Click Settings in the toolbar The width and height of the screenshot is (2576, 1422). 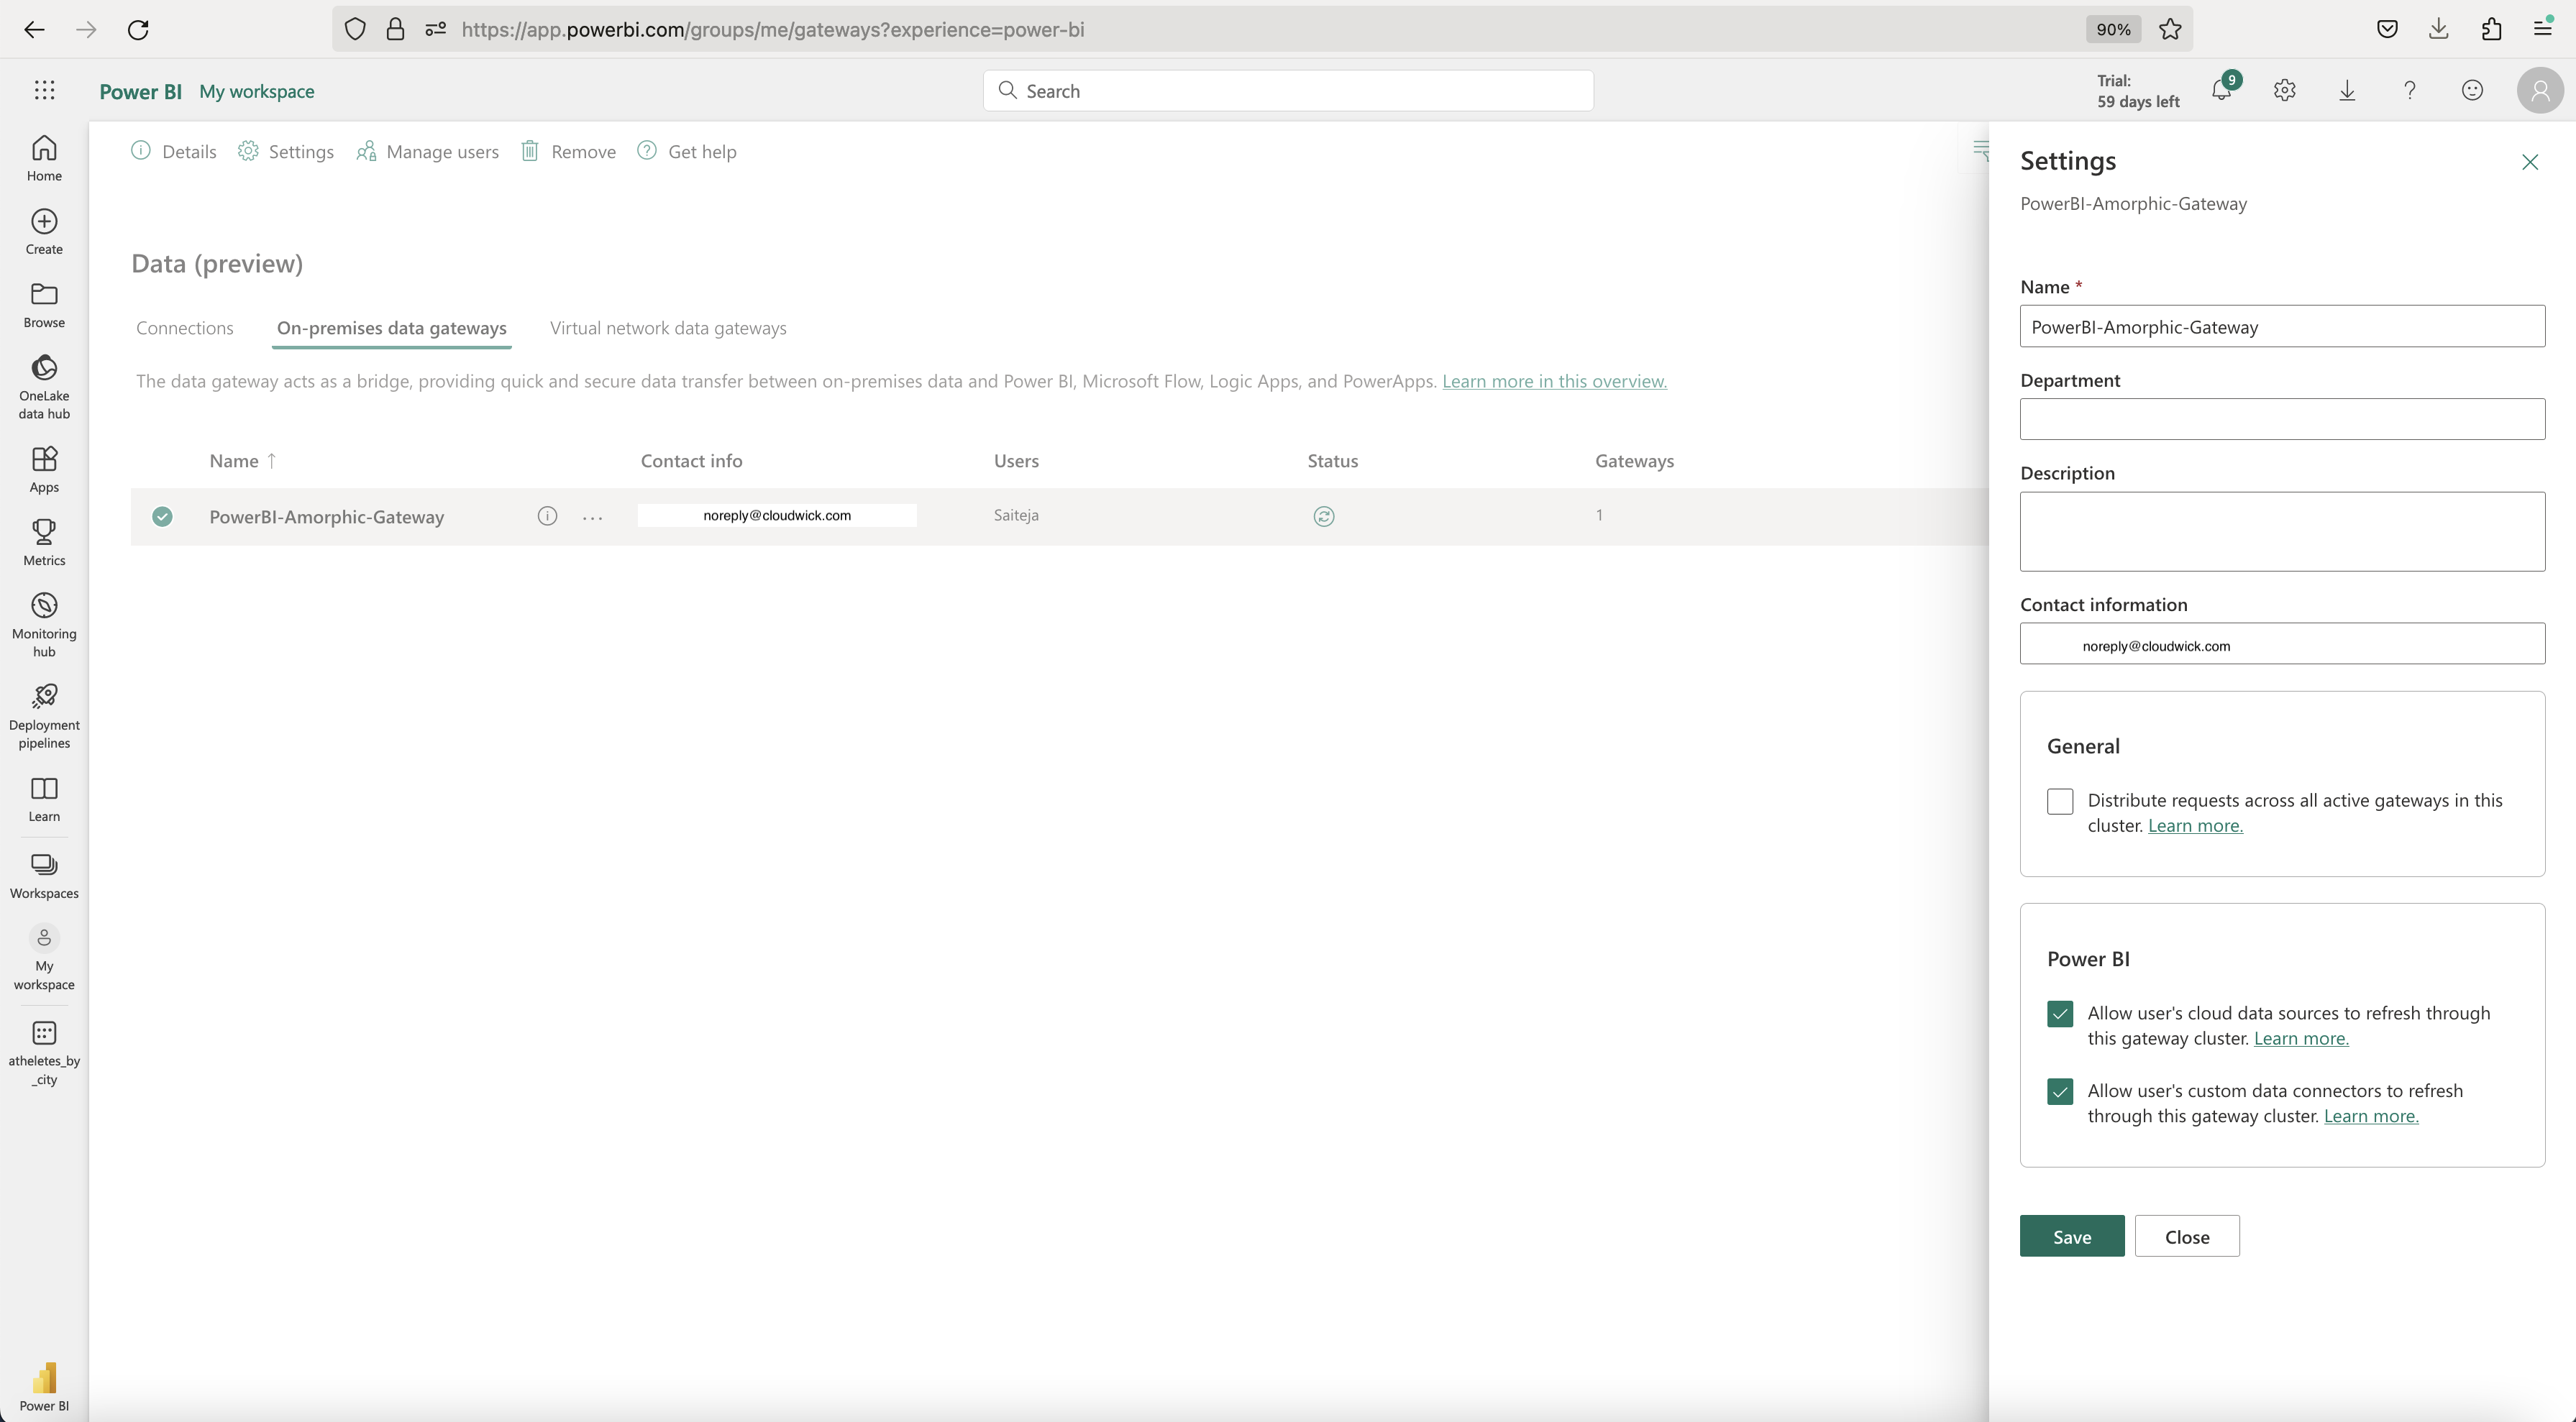click(286, 152)
